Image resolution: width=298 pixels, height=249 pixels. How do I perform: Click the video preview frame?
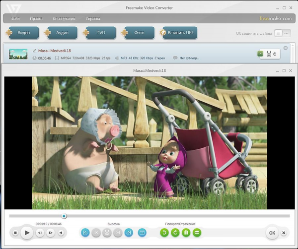(149, 143)
